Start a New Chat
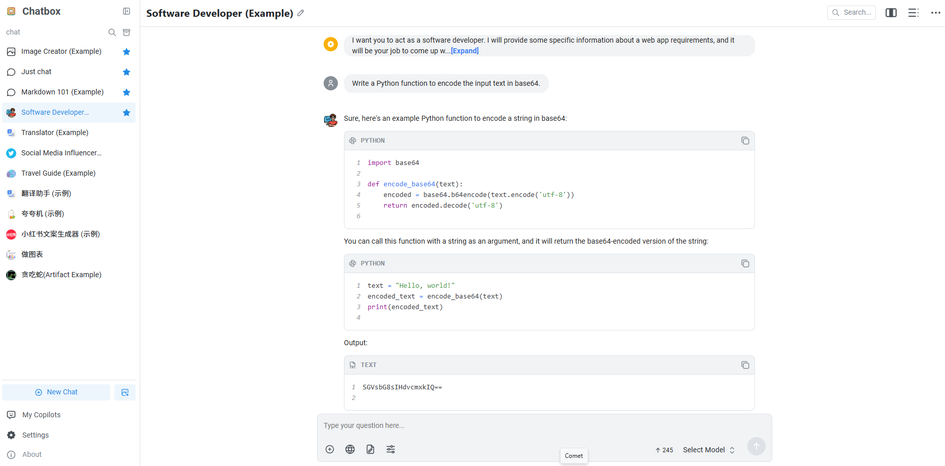 tap(56, 392)
